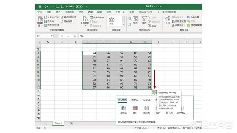Click the ribbon A-to-Z ascending sort icon
This screenshot has height=133, width=237.
click(130, 19)
